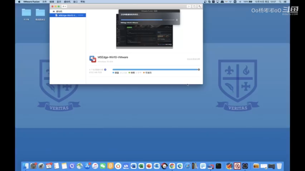
Task: Open Microsoft Excel in the Dock
Action: (x=141, y=166)
